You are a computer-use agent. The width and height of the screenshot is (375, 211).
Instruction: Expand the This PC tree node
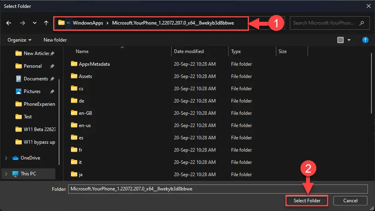pyautogui.click(x=6, y=174)
